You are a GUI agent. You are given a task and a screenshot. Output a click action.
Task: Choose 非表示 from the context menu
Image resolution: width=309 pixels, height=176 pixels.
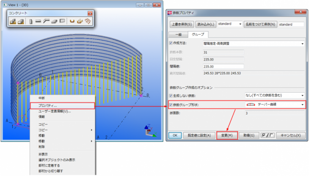tap(63, 154)
